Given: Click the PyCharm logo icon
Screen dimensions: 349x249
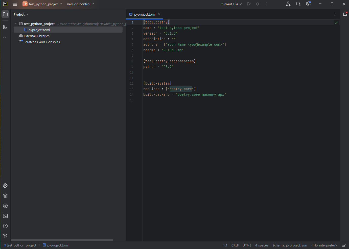Looking at the screenshot, I should pos(5,4).
